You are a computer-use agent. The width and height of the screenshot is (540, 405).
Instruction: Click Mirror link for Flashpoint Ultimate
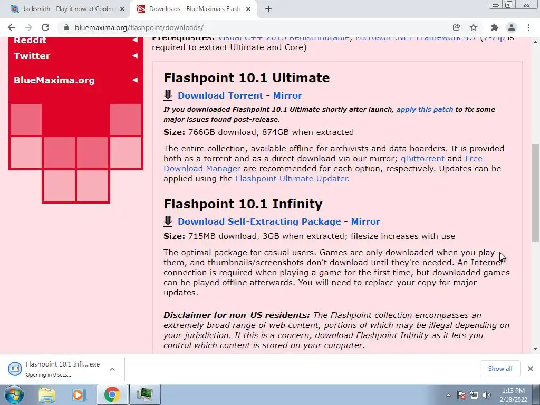pyautogui.click(x=287, y=95)
